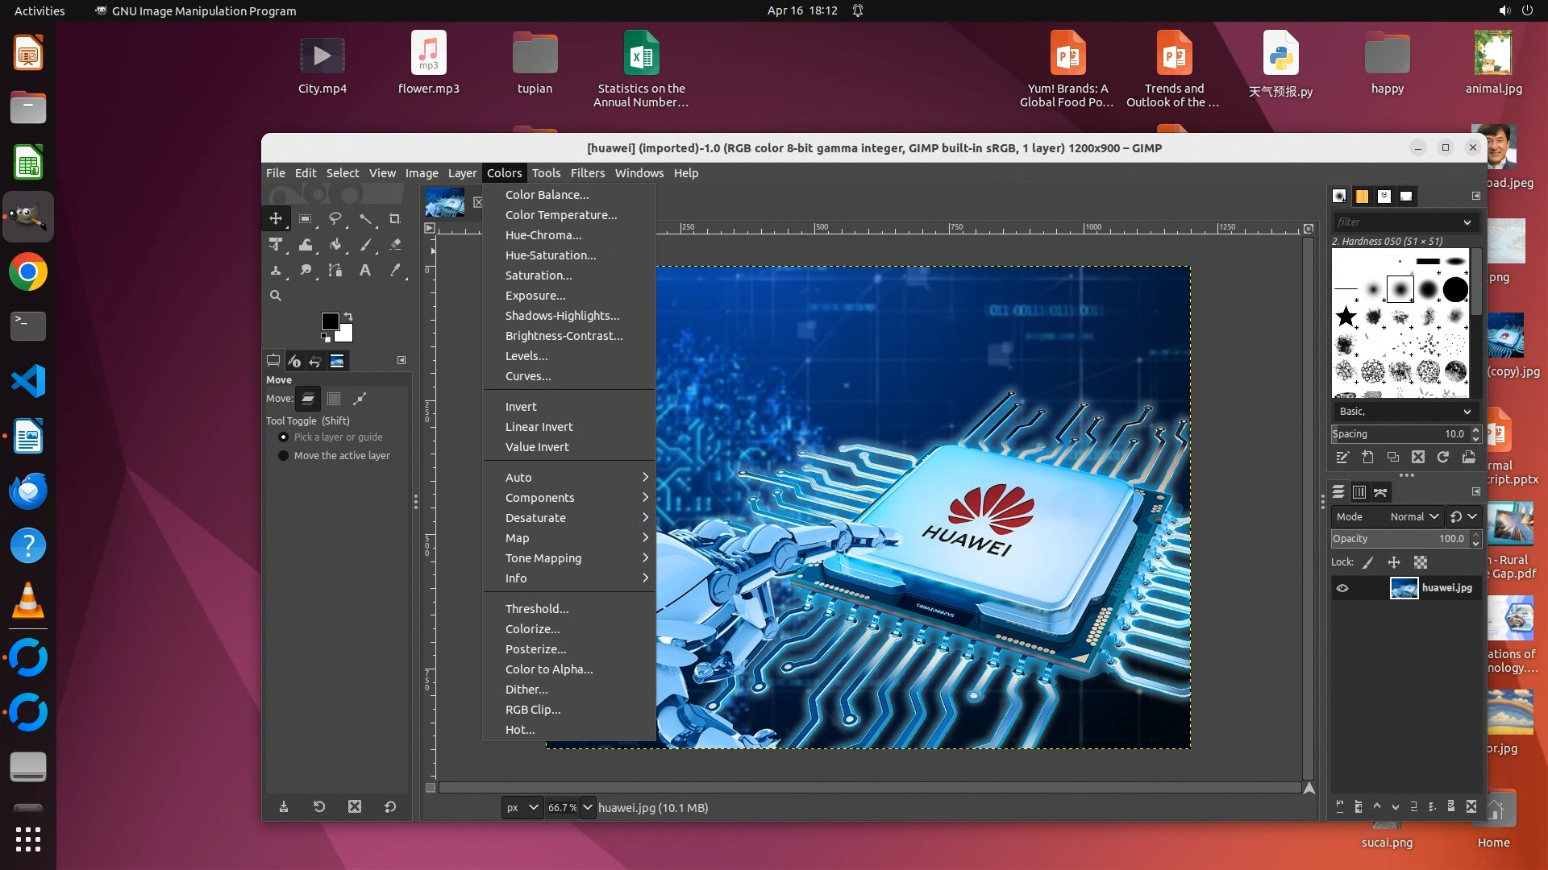Toggle visibility eye of huawei.jpg layer
1548x870 pixels.
1342,588
